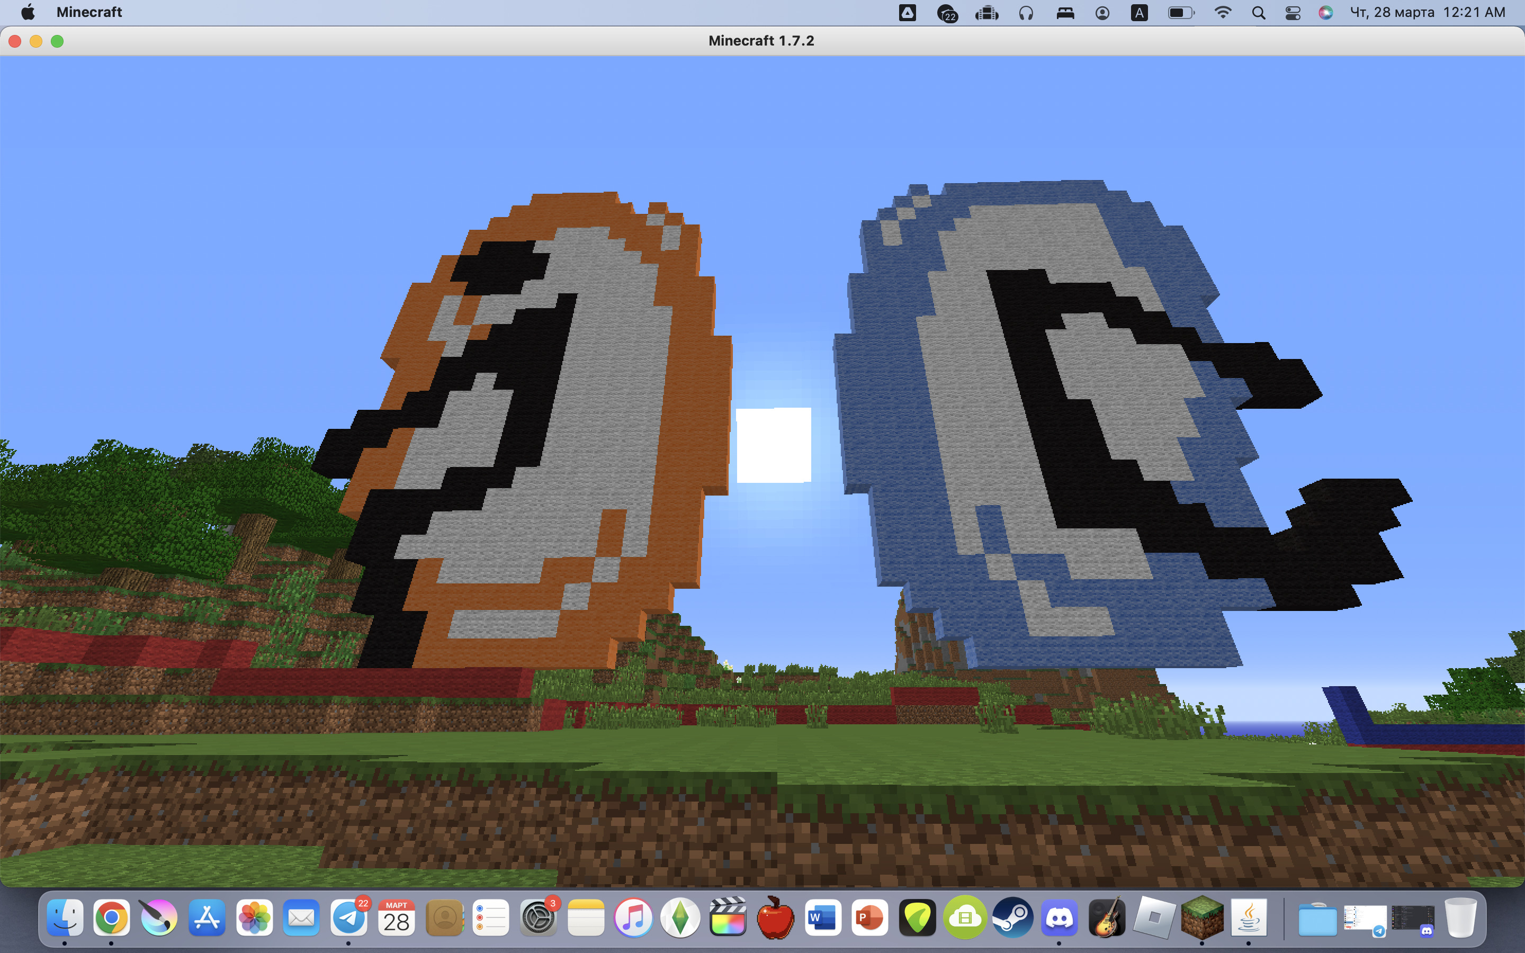Screen dimensions: 1525x953
Task: Open the headphones audio menu bar item
Action: point(1026,13)
